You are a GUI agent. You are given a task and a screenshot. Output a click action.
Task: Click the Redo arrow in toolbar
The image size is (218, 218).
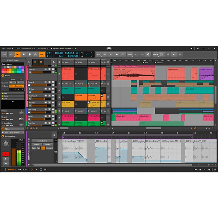coord(142,54)
